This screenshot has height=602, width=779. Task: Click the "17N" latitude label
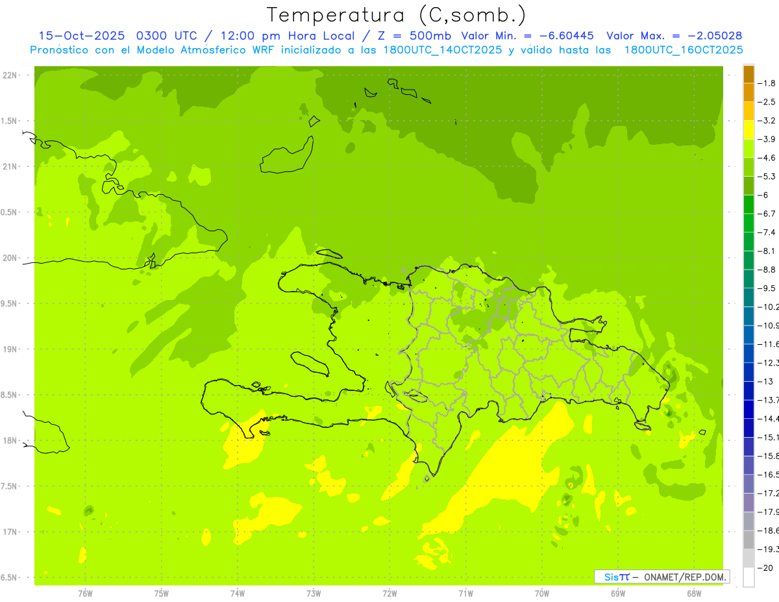(10, 533)
